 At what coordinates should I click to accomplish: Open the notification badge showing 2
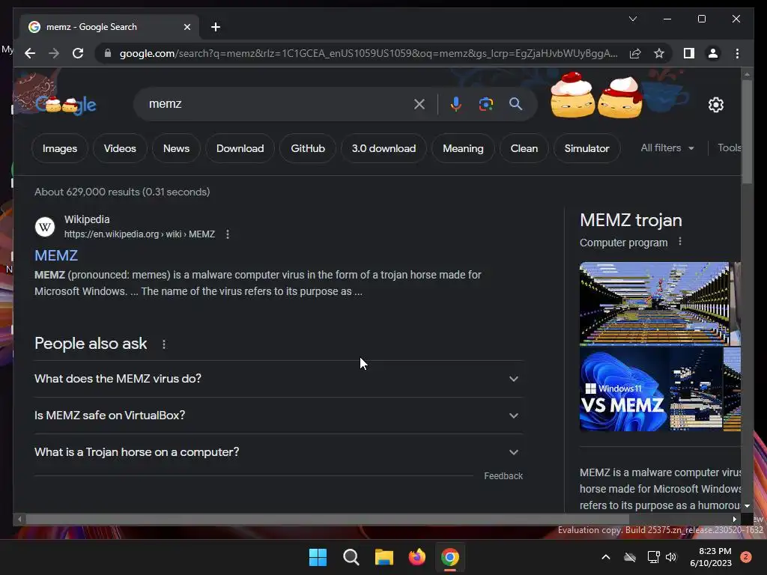(x=746, y=557)
